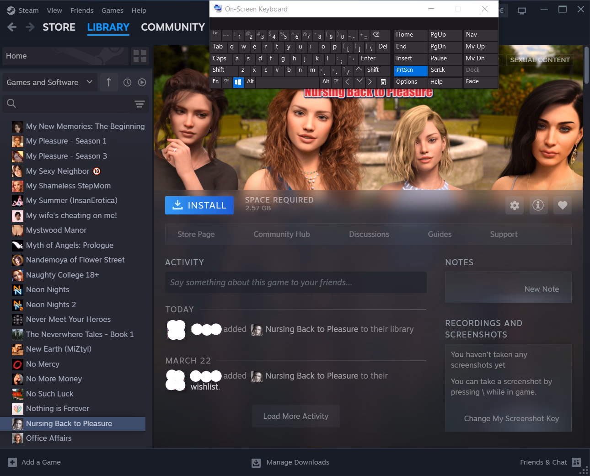Click the library search input field
This screenshot has width=590, height=476.
76,104
